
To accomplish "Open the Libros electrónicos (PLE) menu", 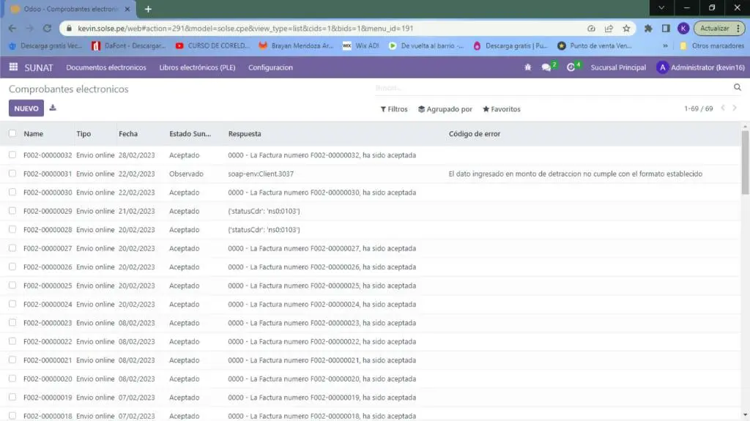I will (x=197, y=67).
